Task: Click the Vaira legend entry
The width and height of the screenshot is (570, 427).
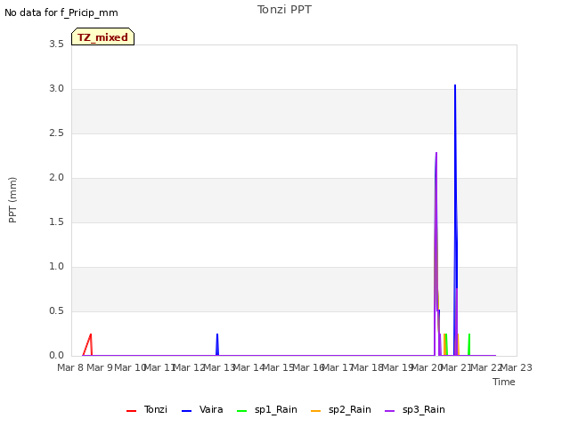Action: 202,410
